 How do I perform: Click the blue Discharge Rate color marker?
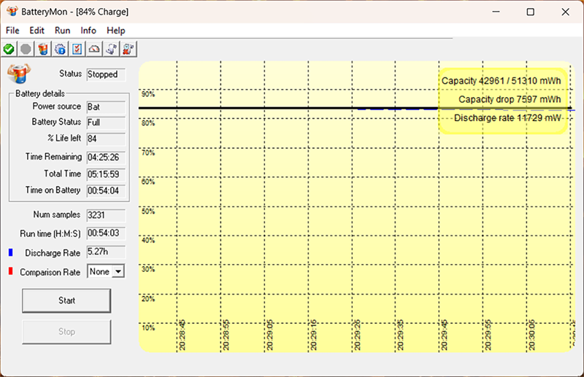(11, 252)
